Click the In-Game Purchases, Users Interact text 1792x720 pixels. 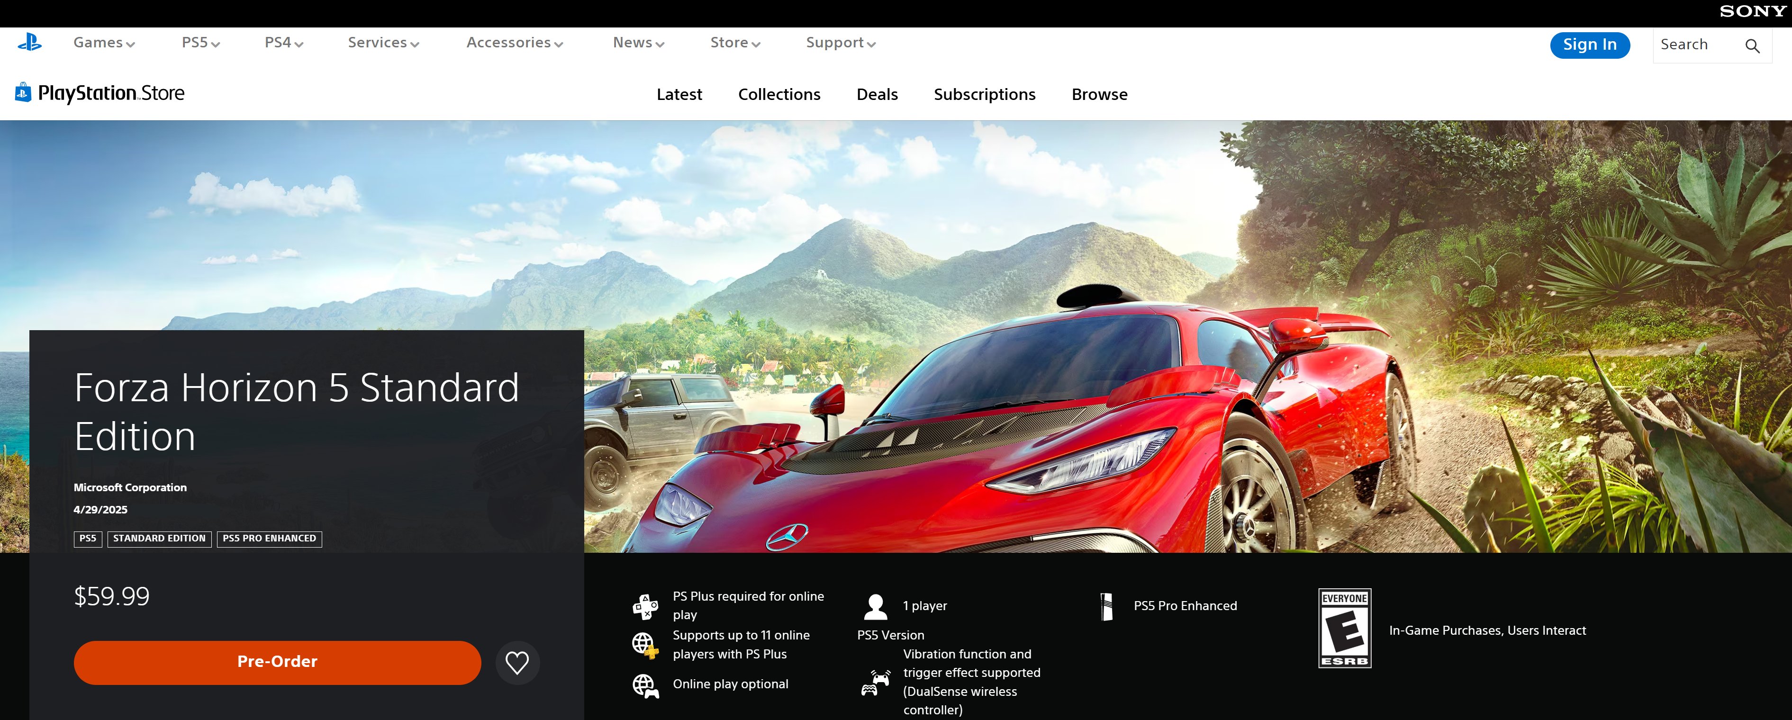tap(1487, 631)
